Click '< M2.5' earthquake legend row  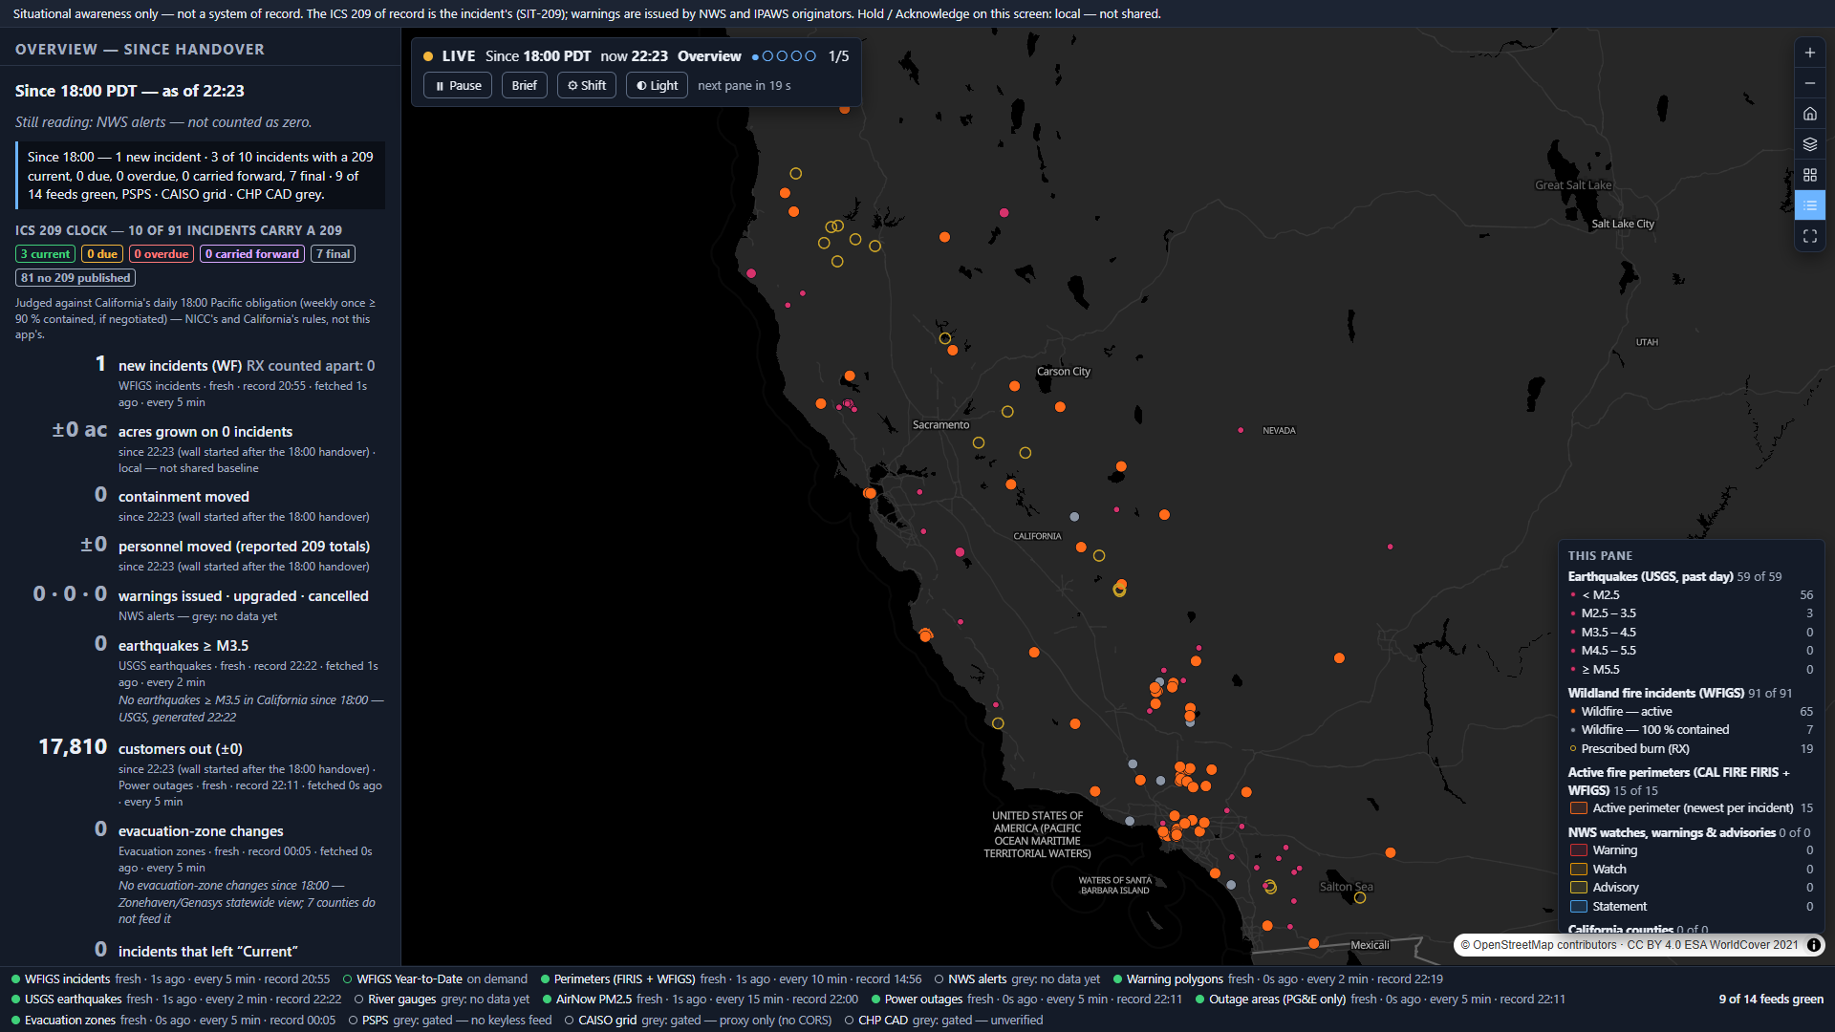pyautogui.click(x=1691, y=595)
